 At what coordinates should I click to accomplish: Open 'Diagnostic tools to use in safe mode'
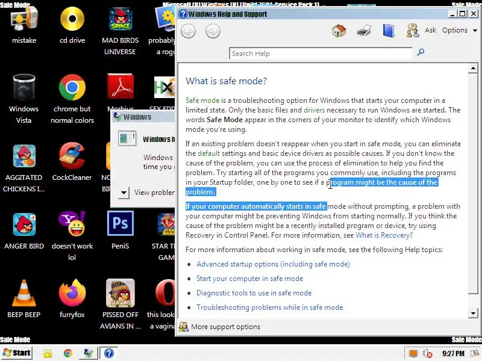pos(254,293)
